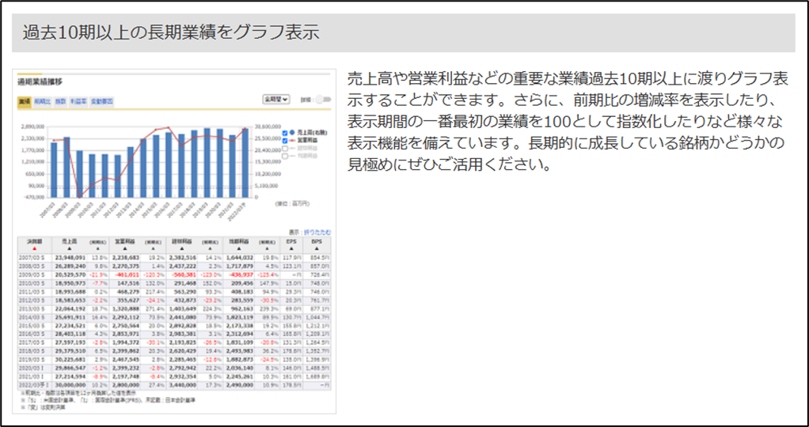Sort by 当期利益 column arrow

[238, 248]
